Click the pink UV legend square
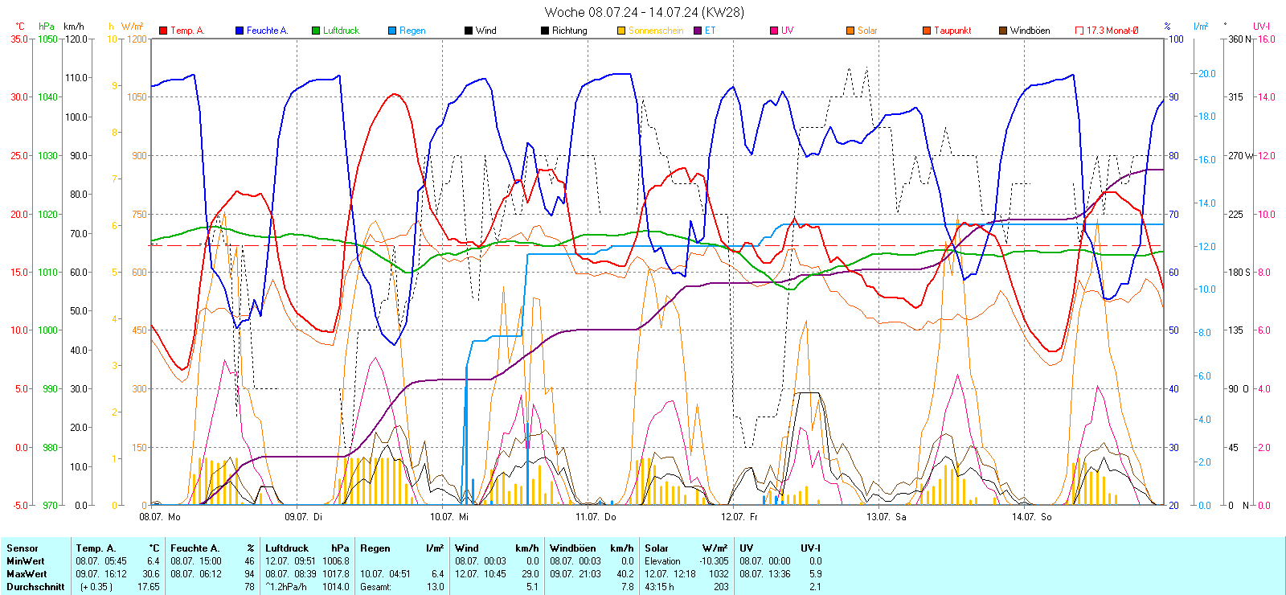Screen dimensions: 1286x595 pyautogui.click(x=774, y=31)
